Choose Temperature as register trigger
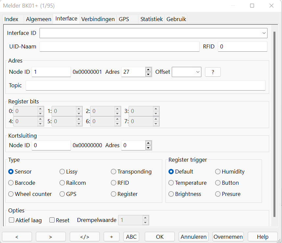Viewport: 282px width, 243px height. [x=171, y=183]
